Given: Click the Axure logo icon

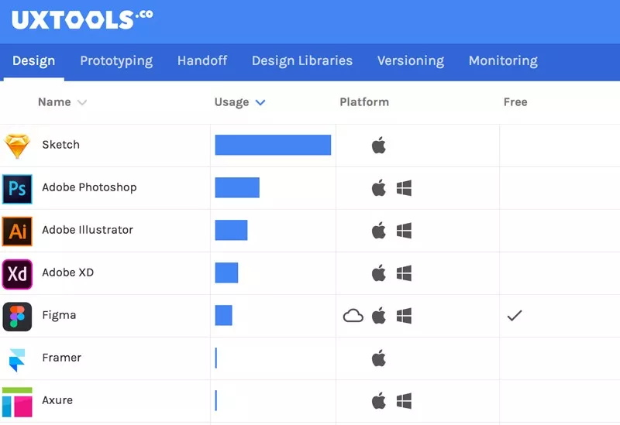Looking at the screenshot, I should 17,401.
